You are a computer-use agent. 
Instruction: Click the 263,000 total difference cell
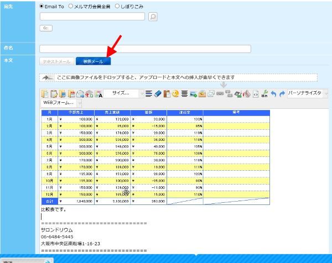coord(149,201)
